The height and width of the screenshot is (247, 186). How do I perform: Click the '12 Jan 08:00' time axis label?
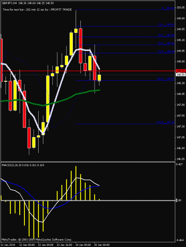pos(27,245)
